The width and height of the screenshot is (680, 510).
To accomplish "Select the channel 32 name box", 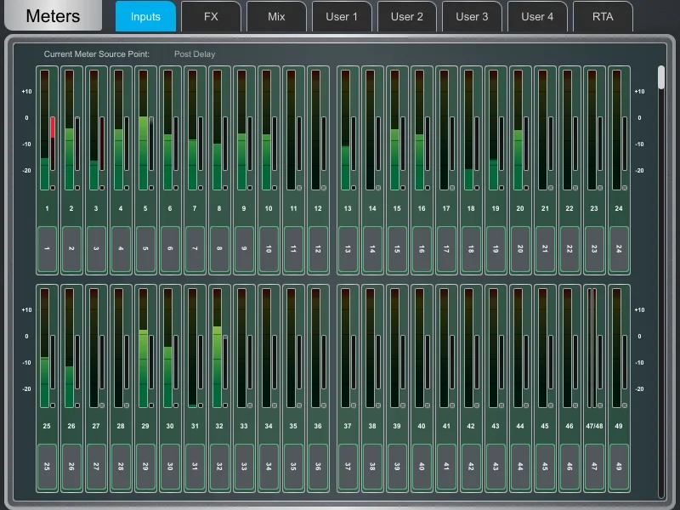I will coord(219,467).
